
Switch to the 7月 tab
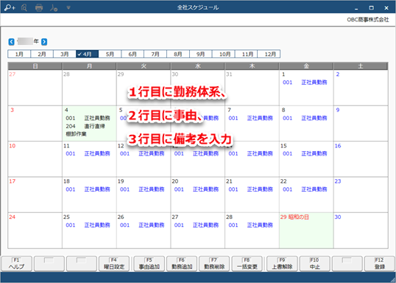click(x=155, y=54)
